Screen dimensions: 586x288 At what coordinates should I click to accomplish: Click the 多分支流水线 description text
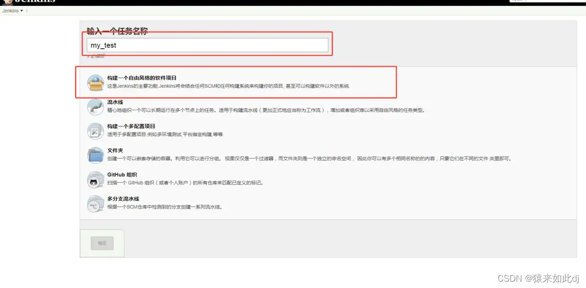click(165, 207)
